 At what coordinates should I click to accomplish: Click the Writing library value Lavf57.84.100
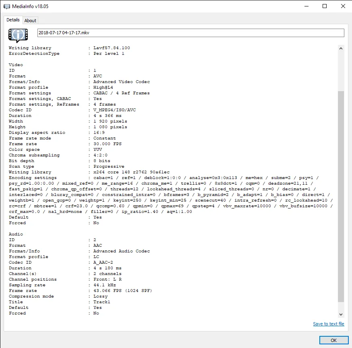point(113,48)
